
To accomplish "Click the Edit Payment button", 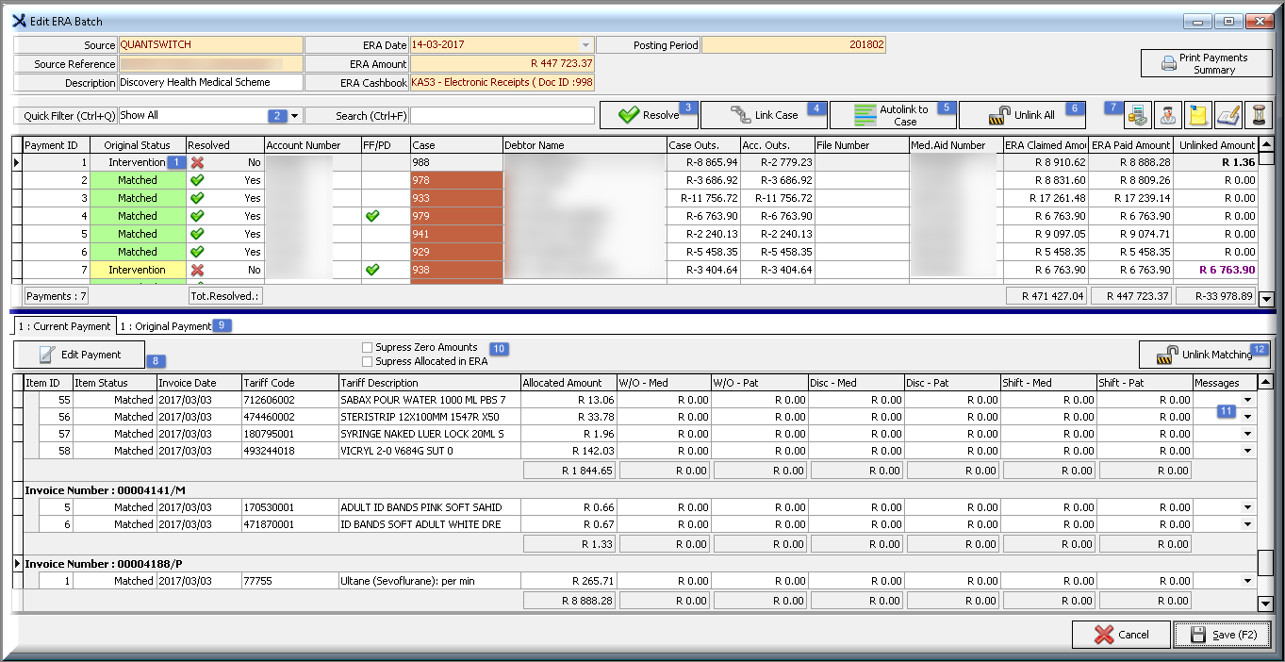I will tap(79, 355).
